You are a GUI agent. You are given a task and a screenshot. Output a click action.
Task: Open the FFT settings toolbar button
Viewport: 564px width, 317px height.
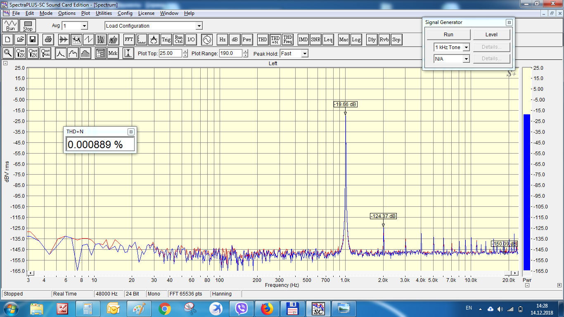pos(129,40)
